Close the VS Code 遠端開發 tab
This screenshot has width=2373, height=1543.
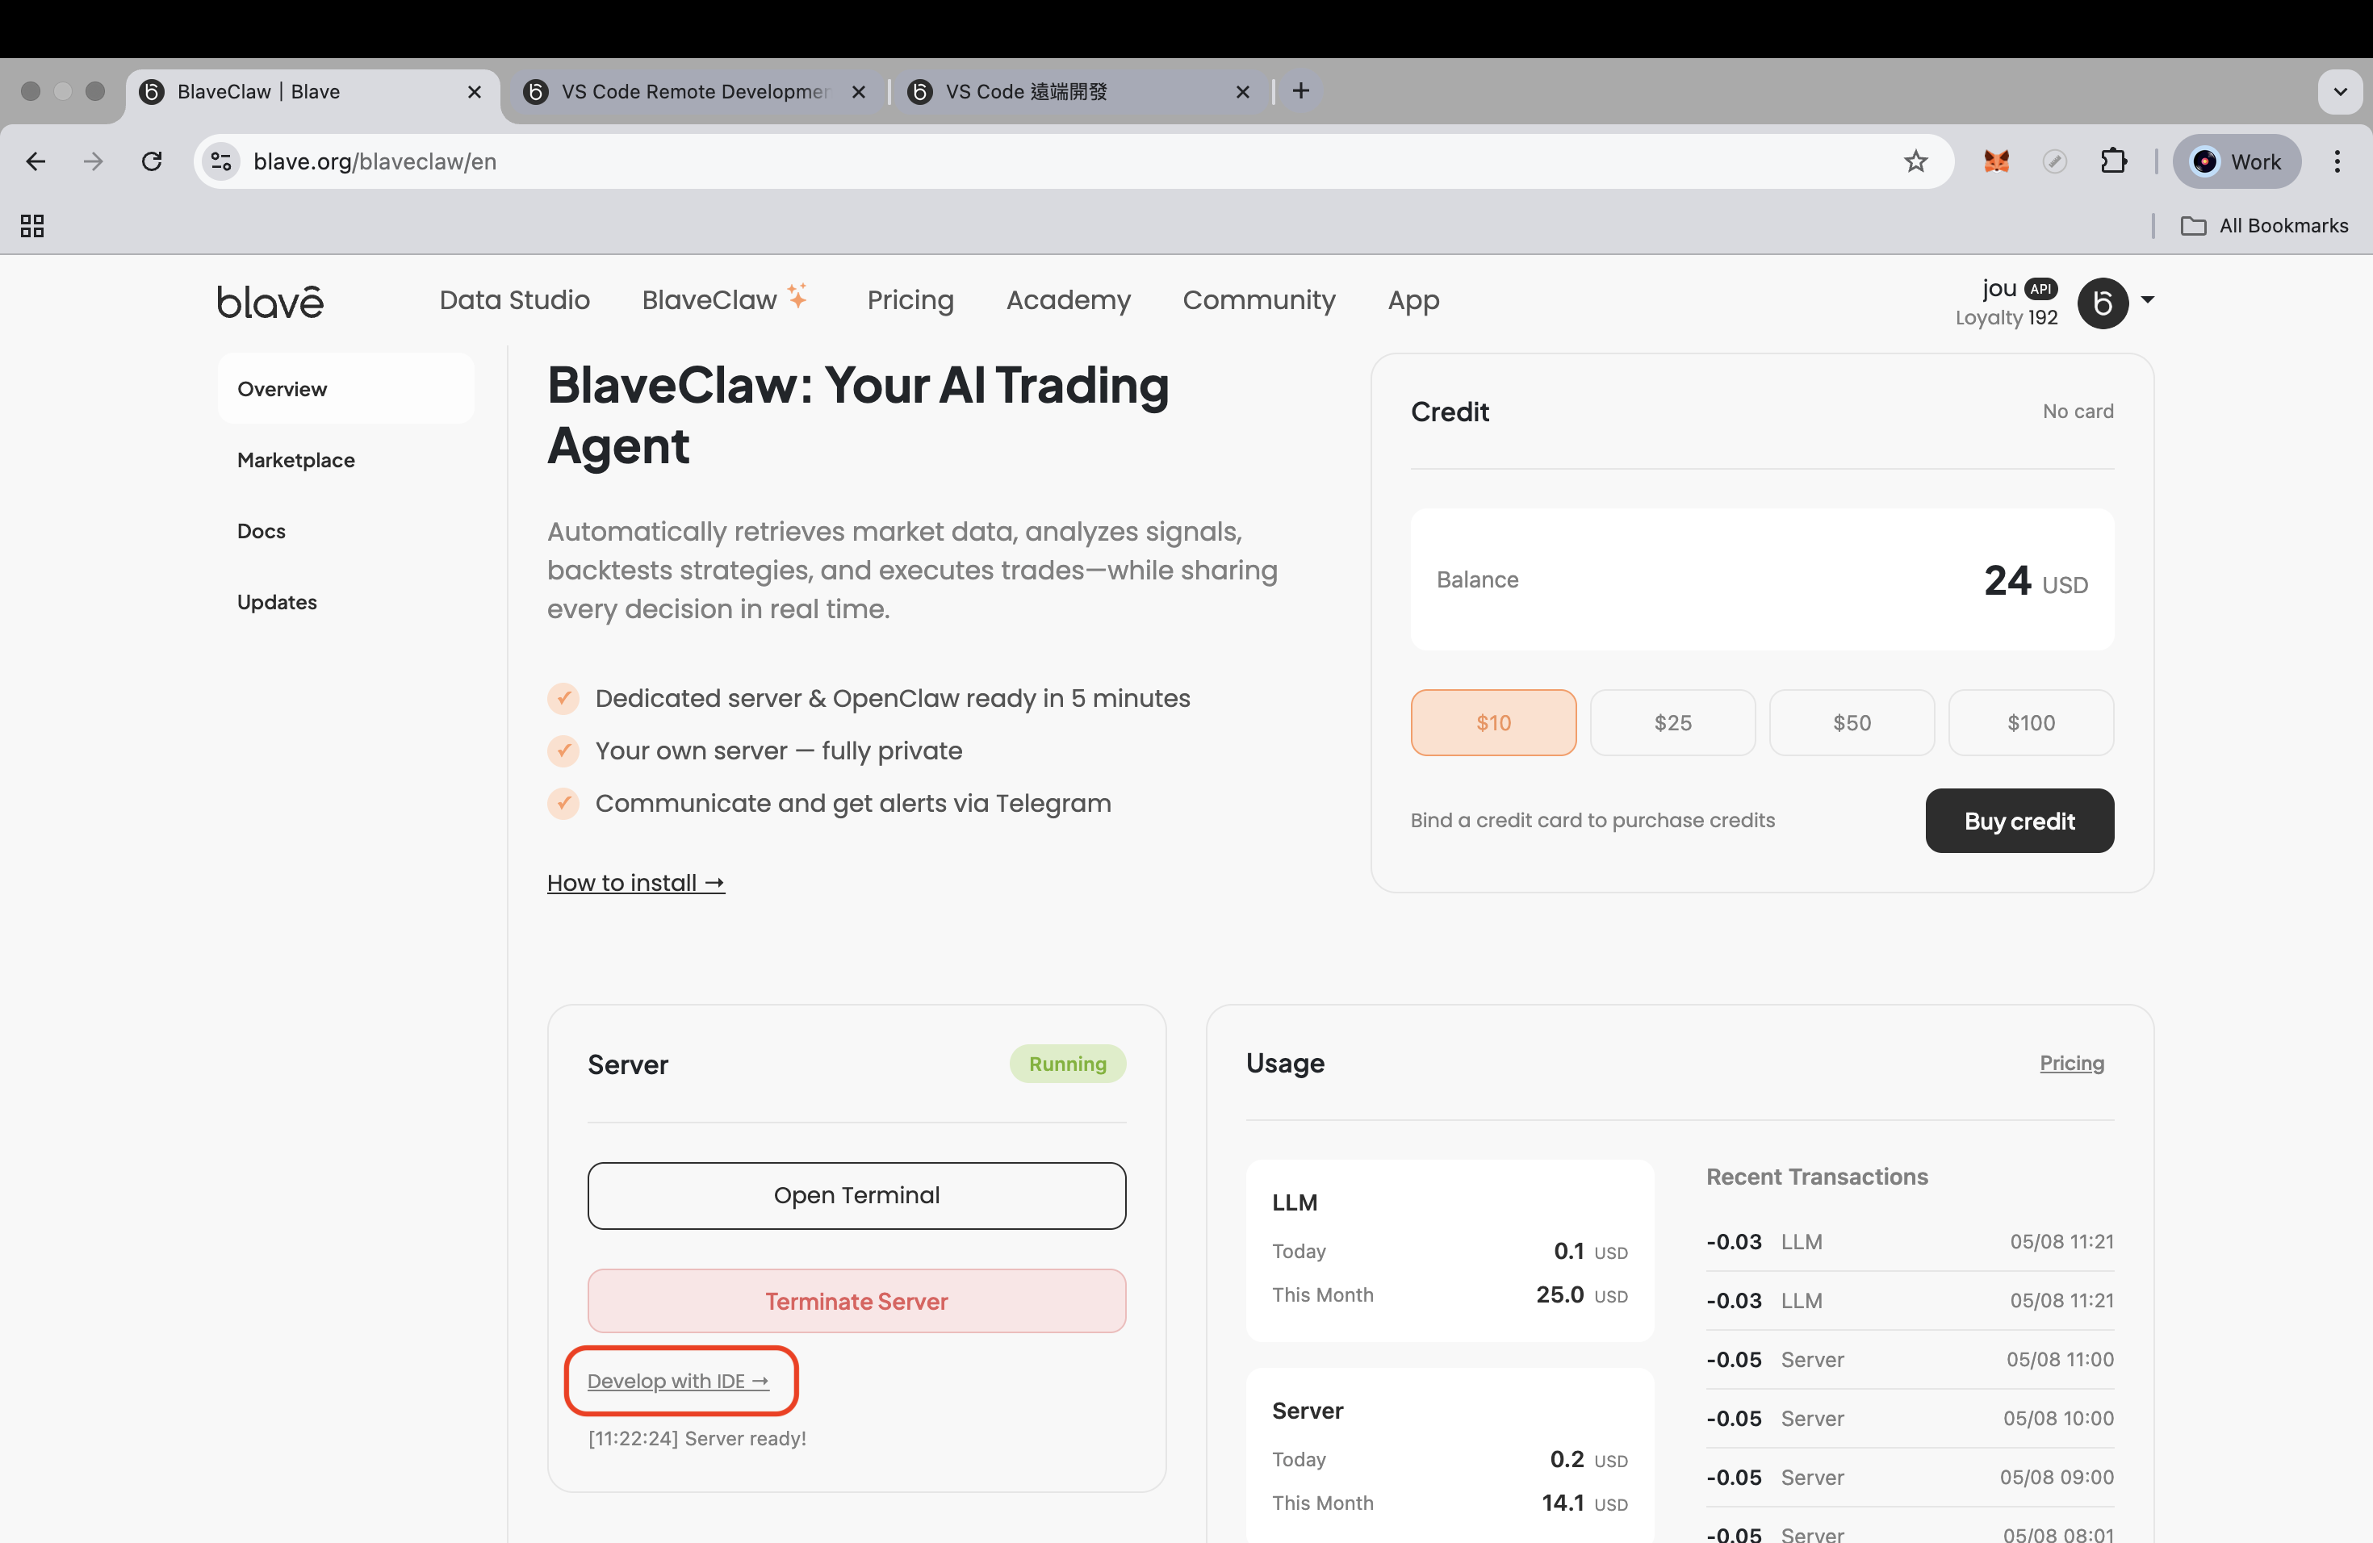pos(1242,92)
